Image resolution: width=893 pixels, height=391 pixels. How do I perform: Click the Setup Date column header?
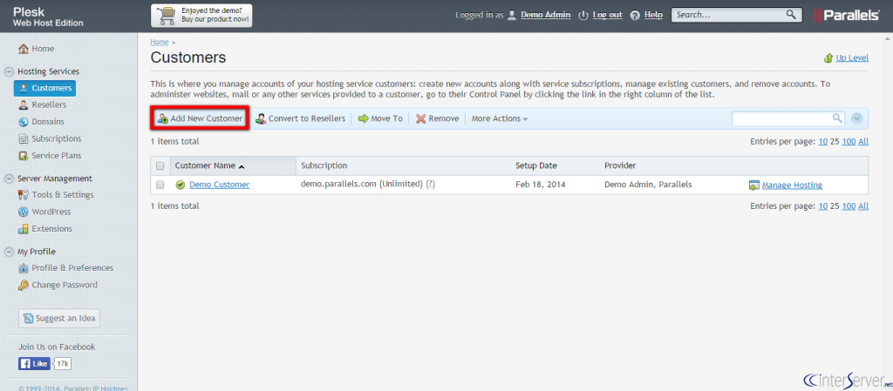[x=536, y=166]
